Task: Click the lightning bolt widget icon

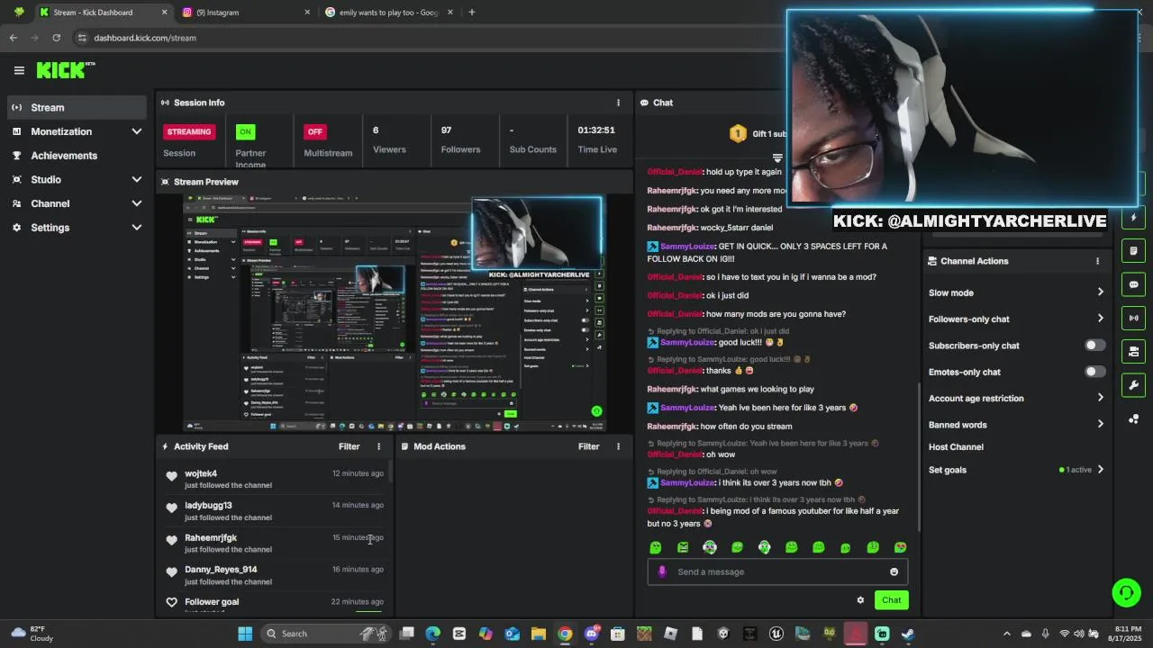Action: pos(1133,218)
